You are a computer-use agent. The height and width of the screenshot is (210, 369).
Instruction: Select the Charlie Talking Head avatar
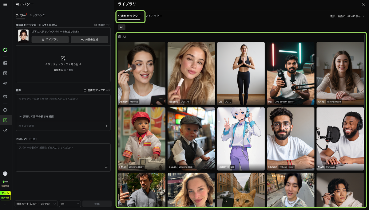pyautogui.click(x=291, y=139)
